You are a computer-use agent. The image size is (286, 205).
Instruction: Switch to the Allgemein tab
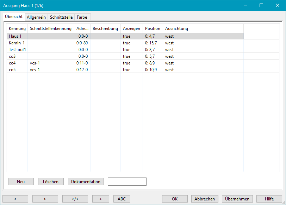36,17
